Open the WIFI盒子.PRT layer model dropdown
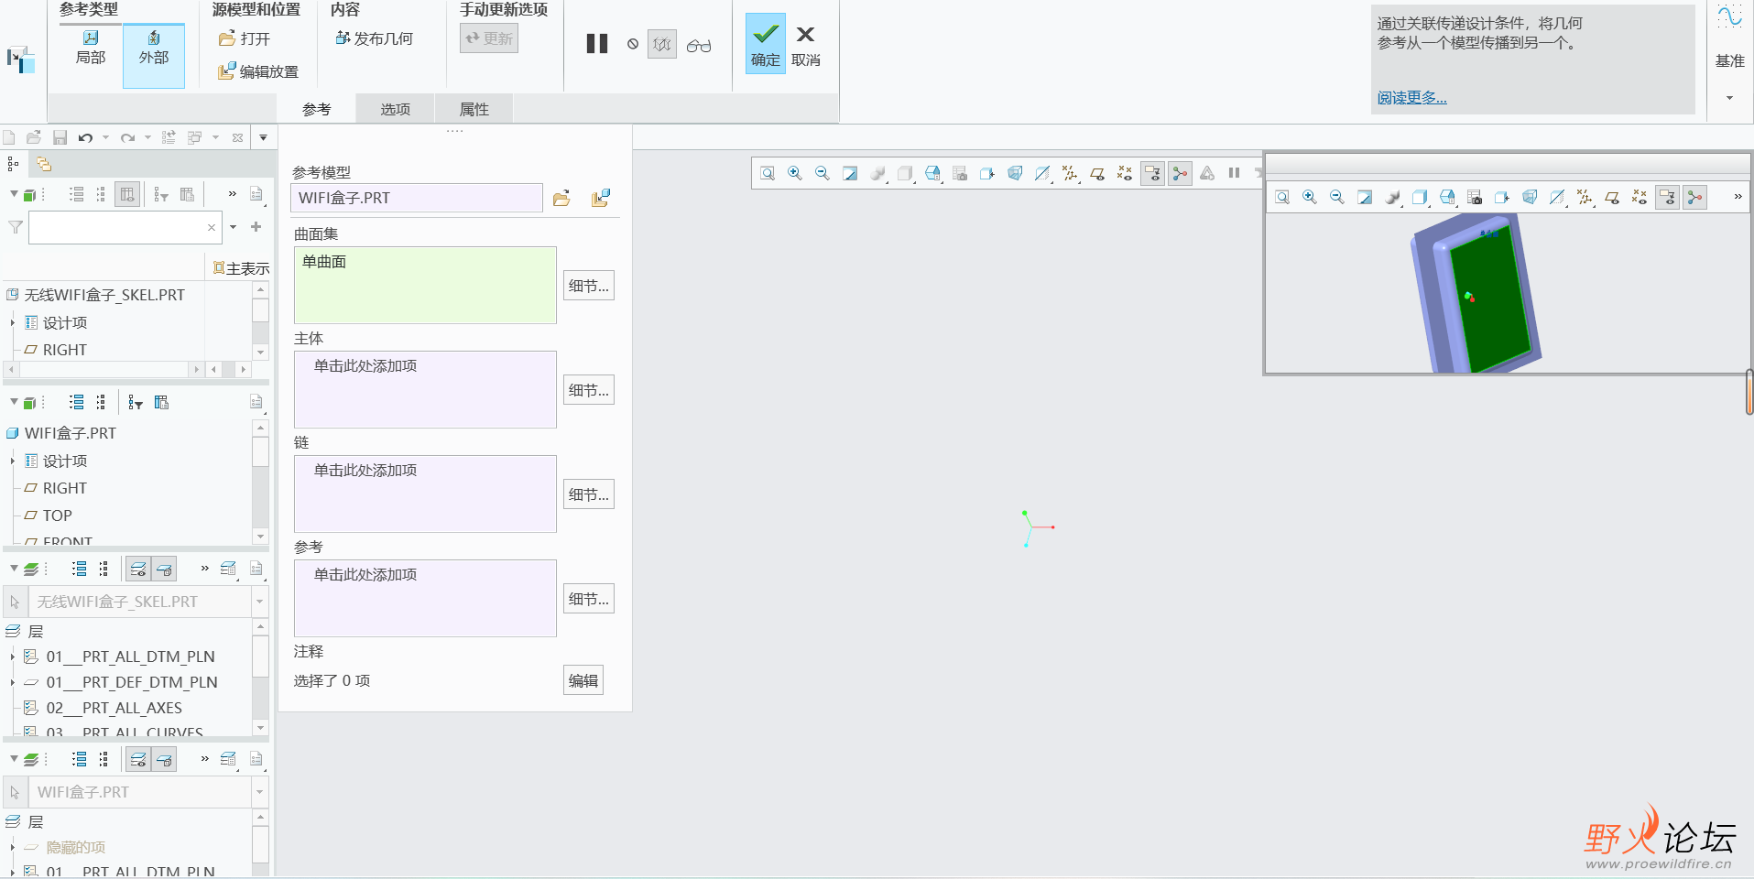1754x879 pixels. [x=259, y=792]
